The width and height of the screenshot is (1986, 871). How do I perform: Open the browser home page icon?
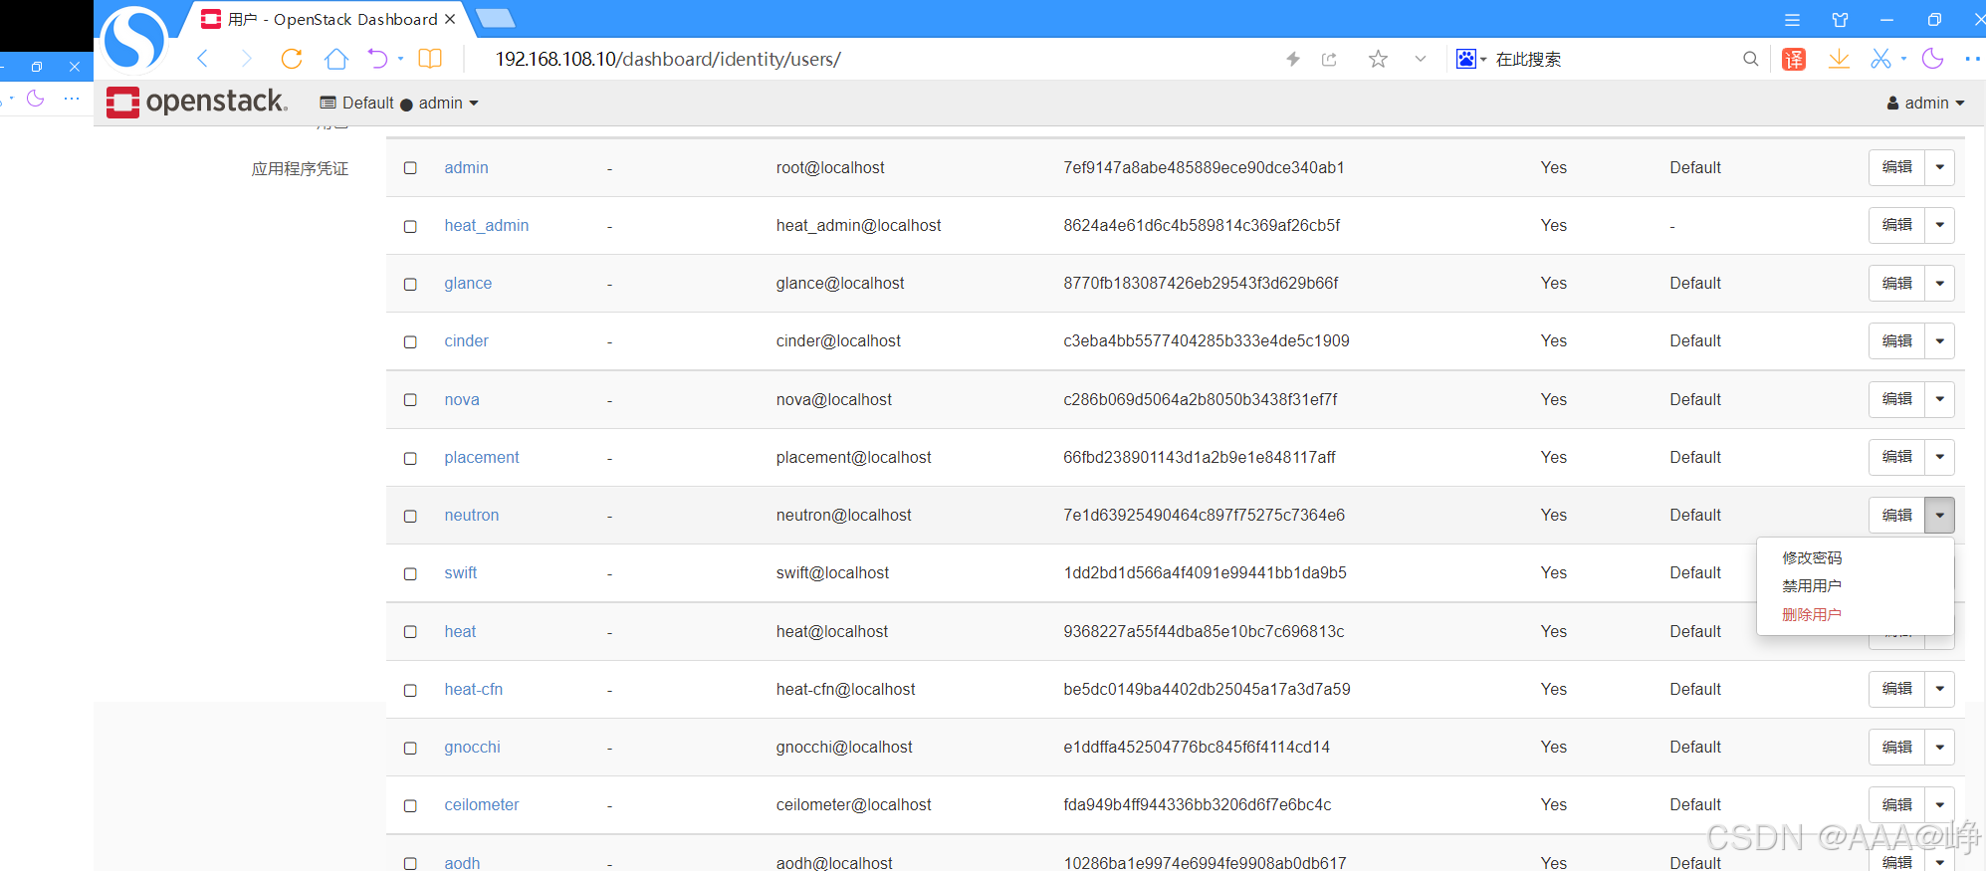point(336,59)
